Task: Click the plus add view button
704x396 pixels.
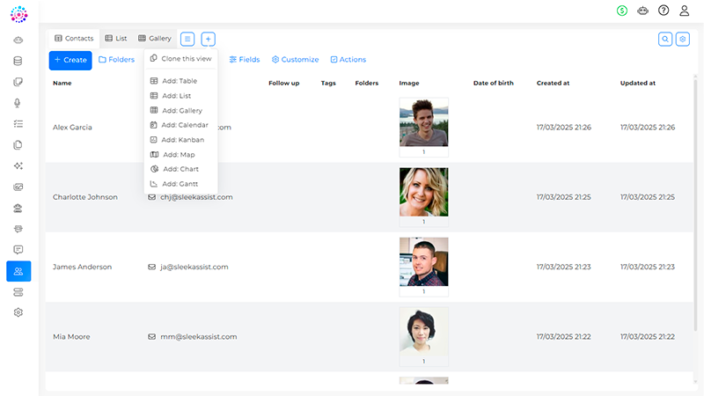Action: (208, 39)
